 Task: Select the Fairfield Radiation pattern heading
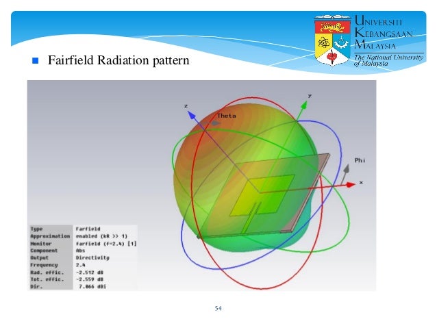(118, 60)
